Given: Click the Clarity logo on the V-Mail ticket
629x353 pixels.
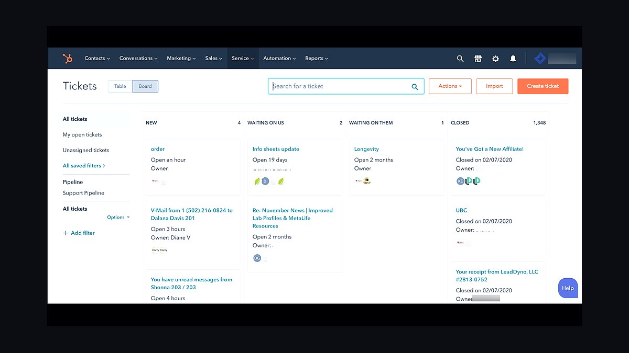Looking at the screenshot, I should [x=156, y=250].
